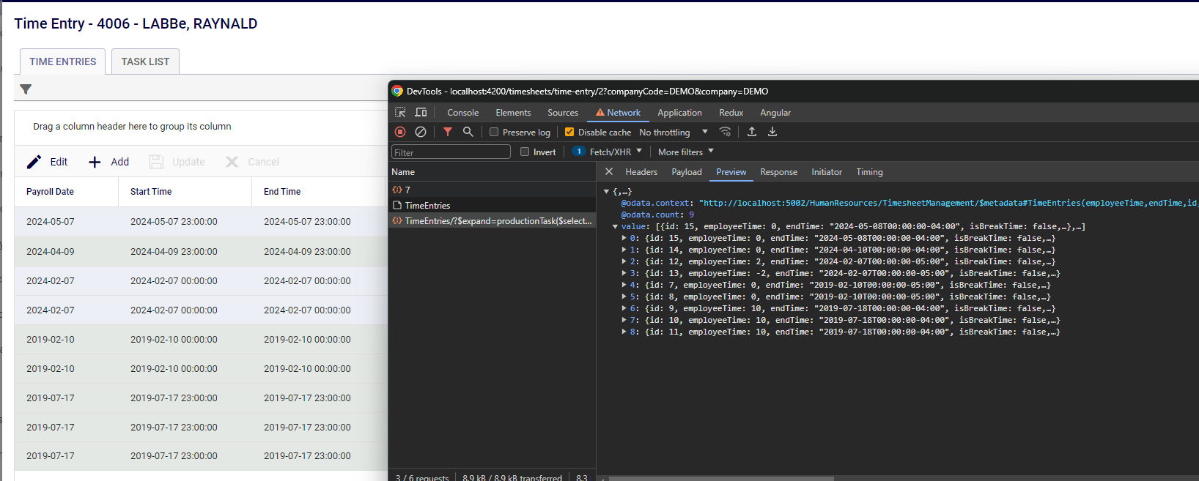Open the More filters dropdown
Screen dimensions: 1199x481
685,152
